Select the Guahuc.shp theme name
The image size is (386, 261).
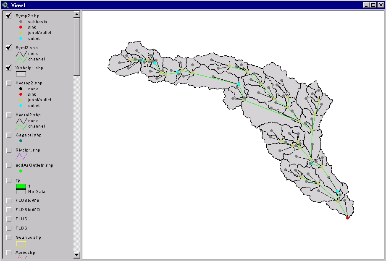pos(28,238)
